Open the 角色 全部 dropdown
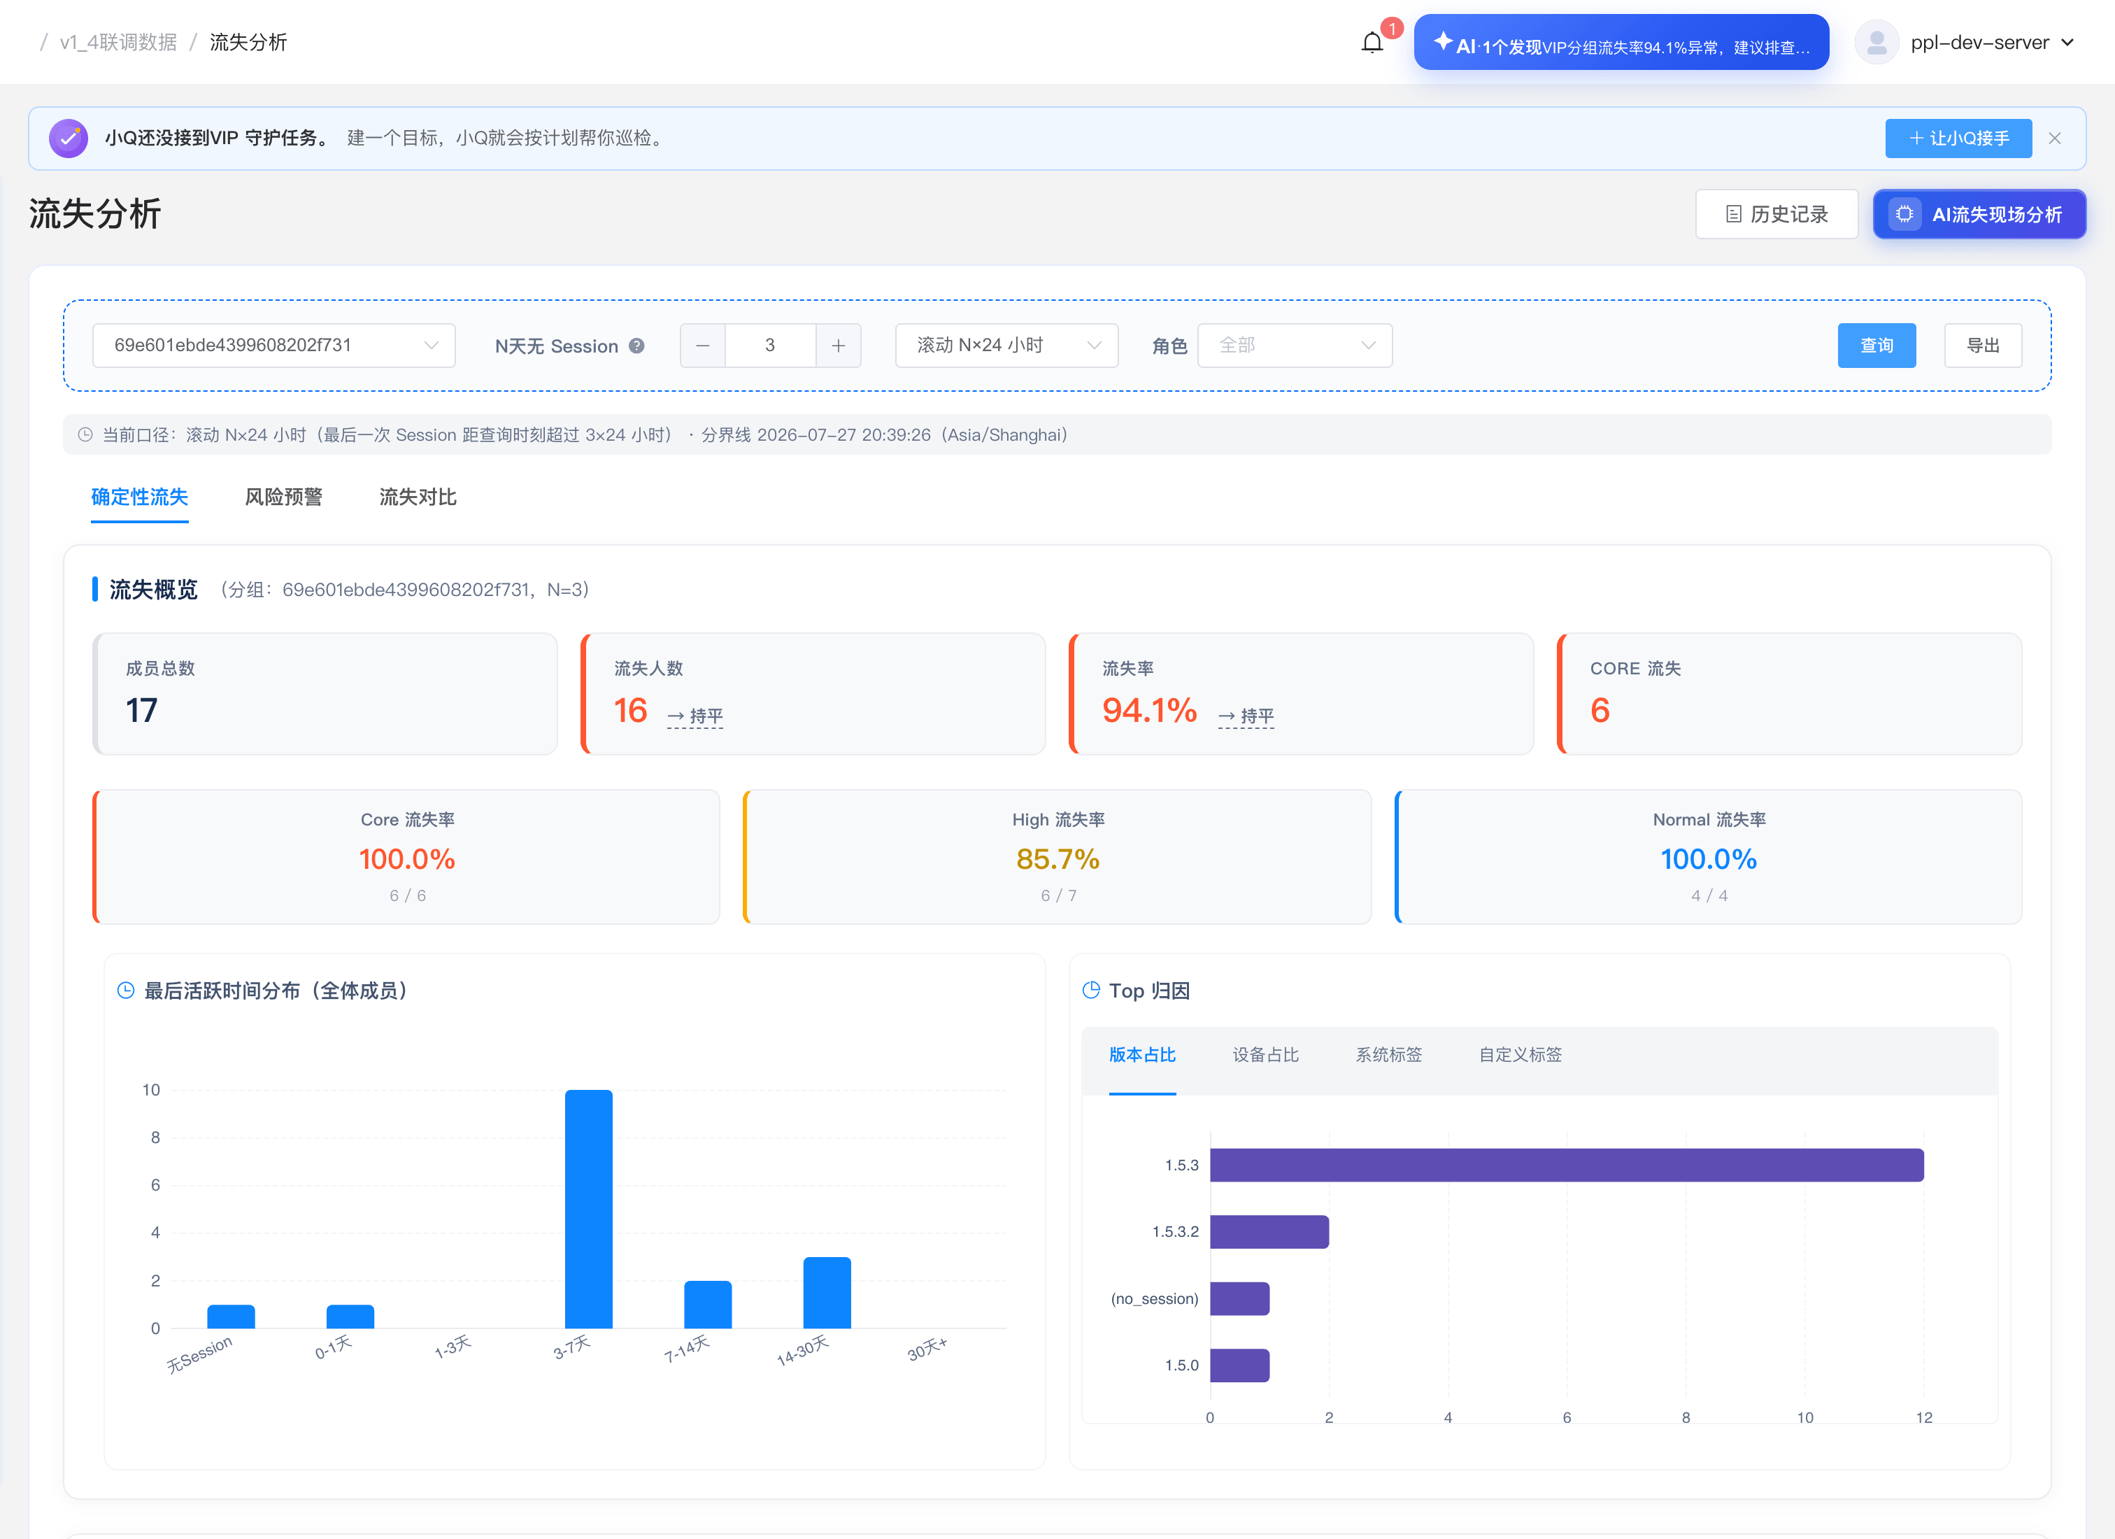Image resolution: width=2115 pixels, height=1539 pixels. [1295, 346]
